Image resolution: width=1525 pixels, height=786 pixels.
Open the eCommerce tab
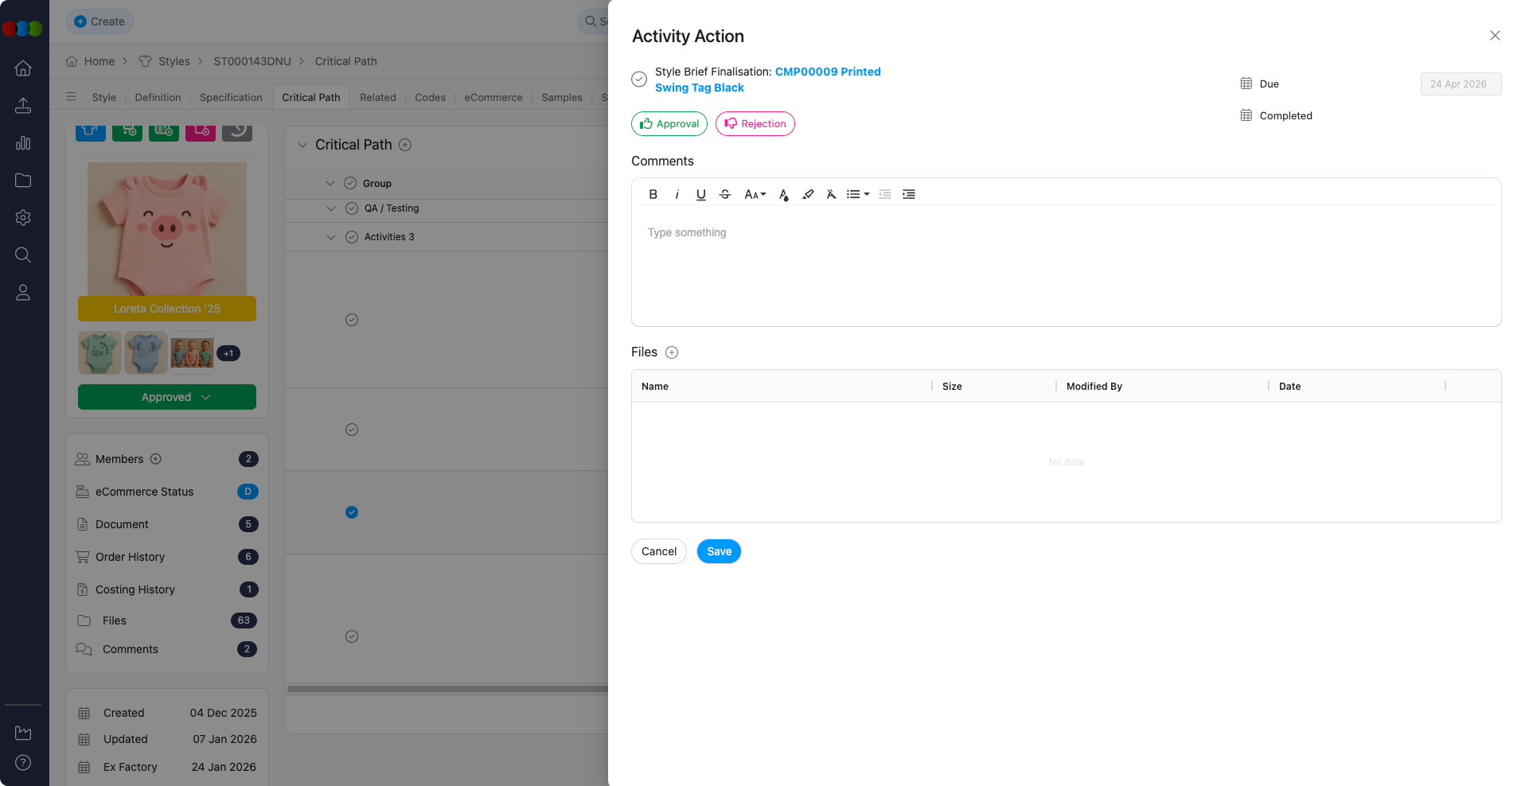tap(493, 97)
